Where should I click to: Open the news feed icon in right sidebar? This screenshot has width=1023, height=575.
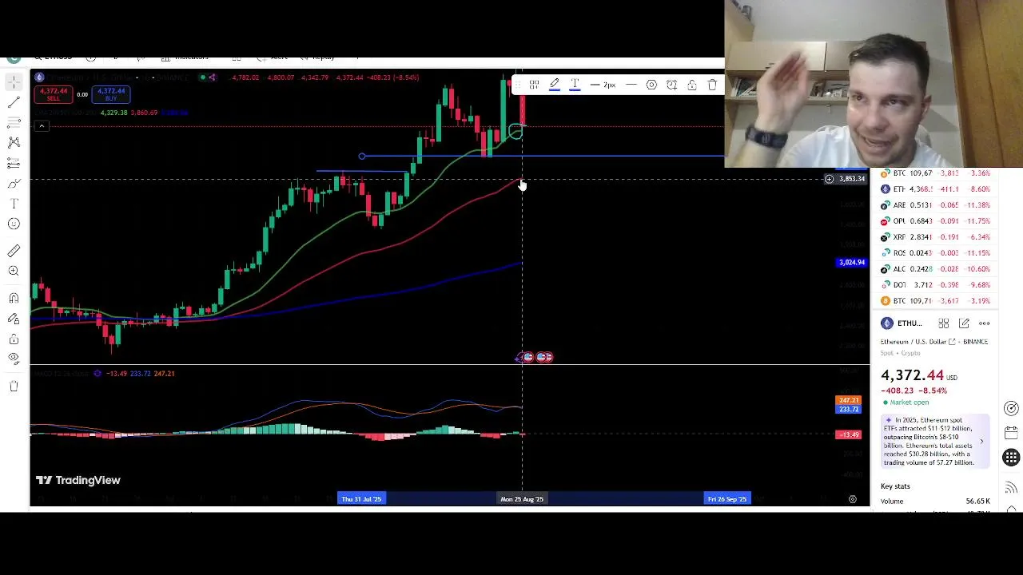click(1012, 487)
